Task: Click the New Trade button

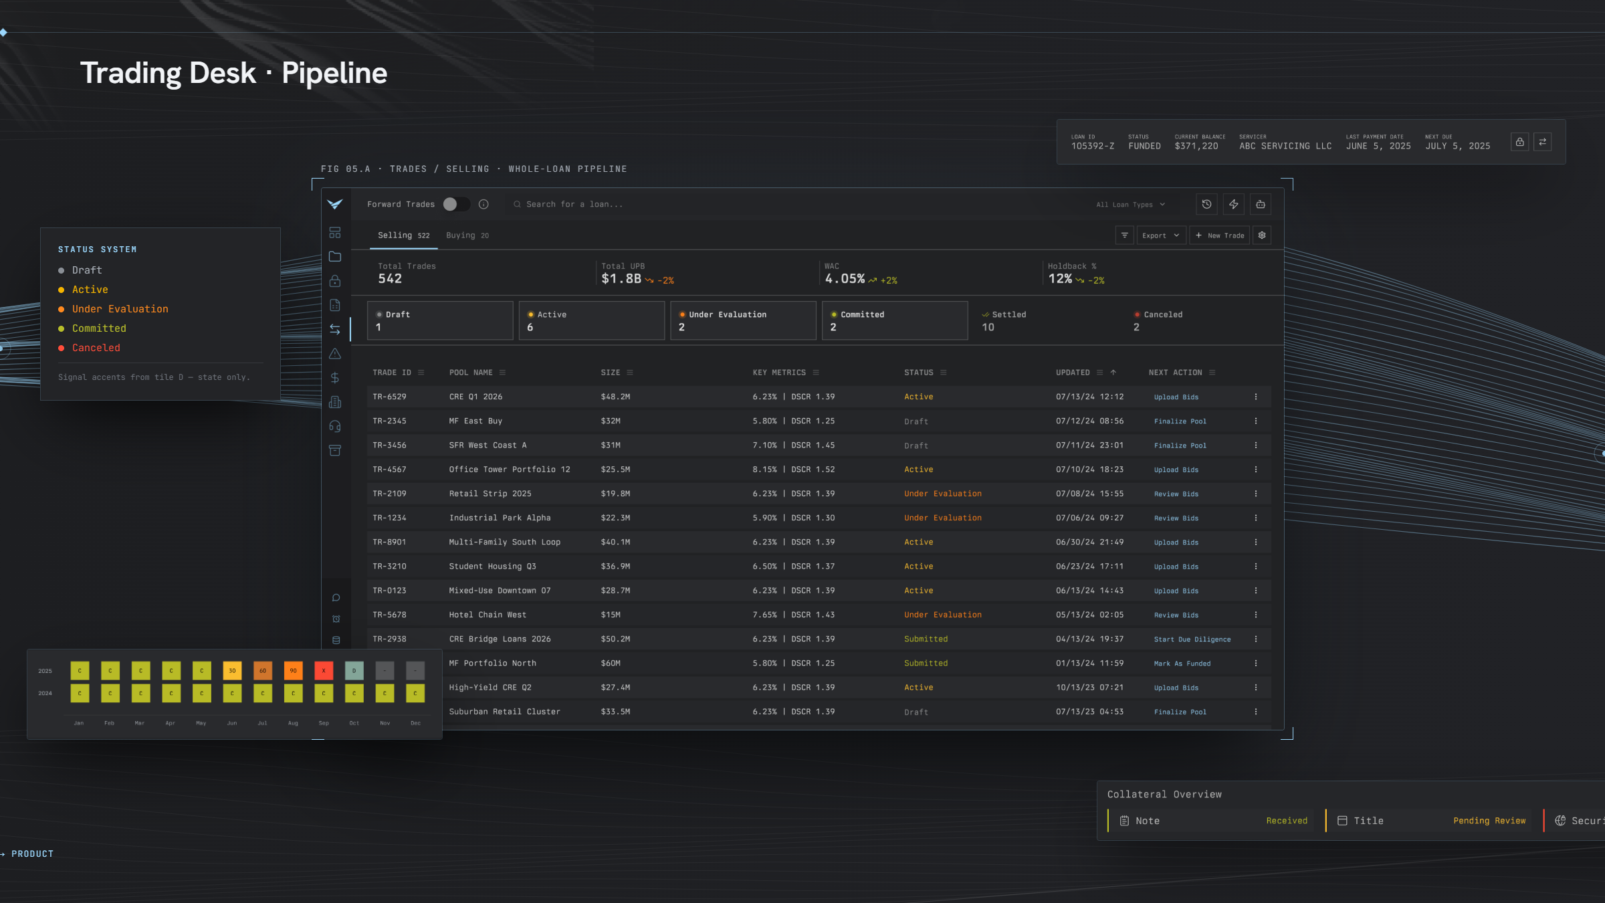Action: click(x=1220, y=235)
